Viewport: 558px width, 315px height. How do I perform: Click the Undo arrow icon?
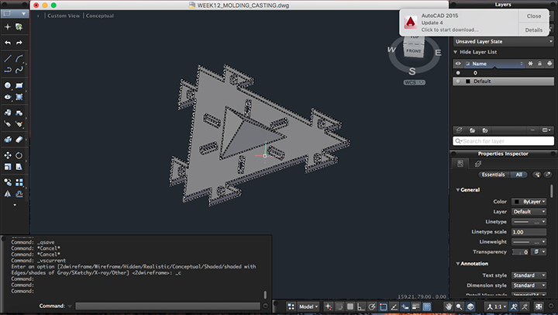8,43
